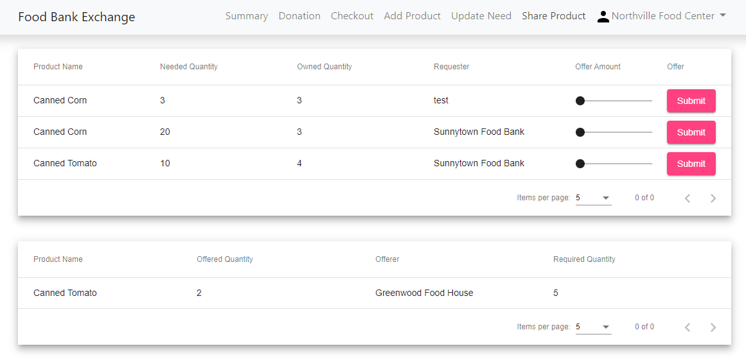Open items per page dropdown in needs table

593,198
